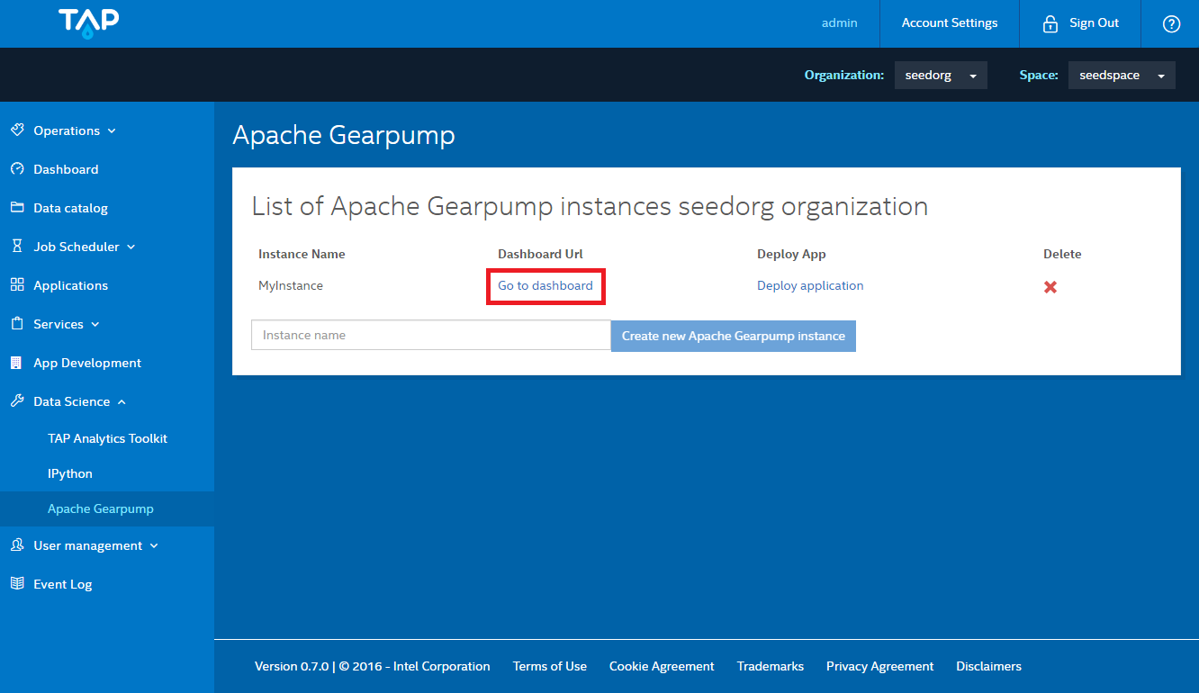The height and width of the screenshot is (693, 1199).
Task: Click the Applications grid icon
Action: tap(17, 285)
